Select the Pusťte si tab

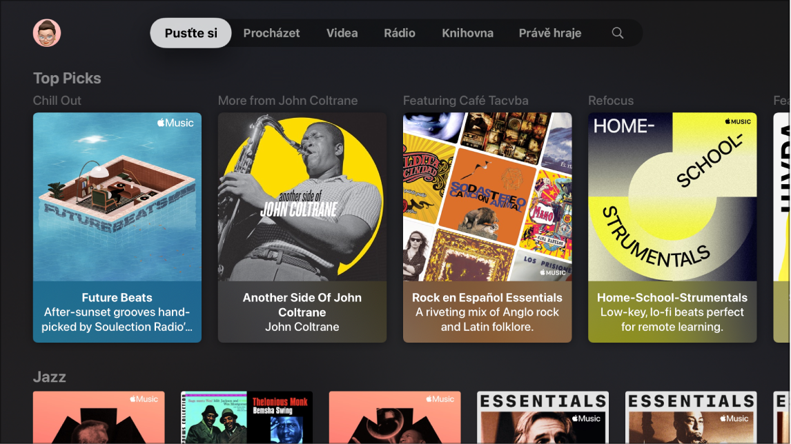coord(191,33)
